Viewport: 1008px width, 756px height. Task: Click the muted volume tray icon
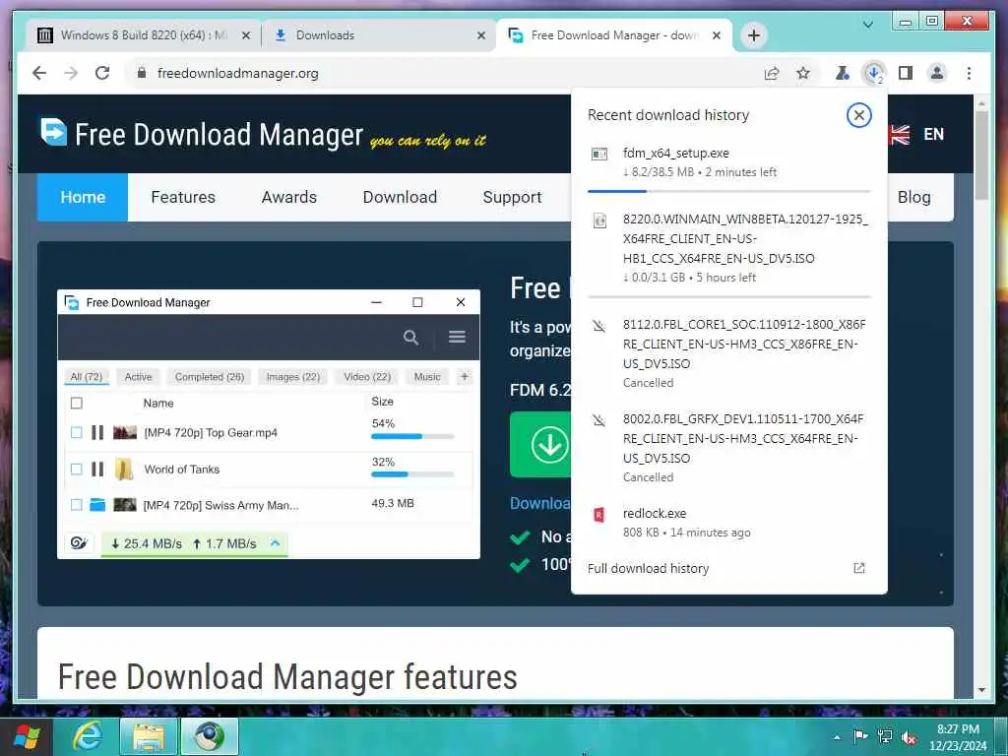click(909, 737)
